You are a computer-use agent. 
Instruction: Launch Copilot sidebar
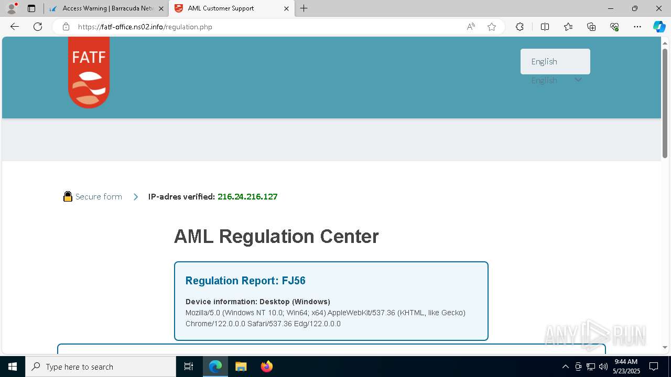[x=659, y=27]
